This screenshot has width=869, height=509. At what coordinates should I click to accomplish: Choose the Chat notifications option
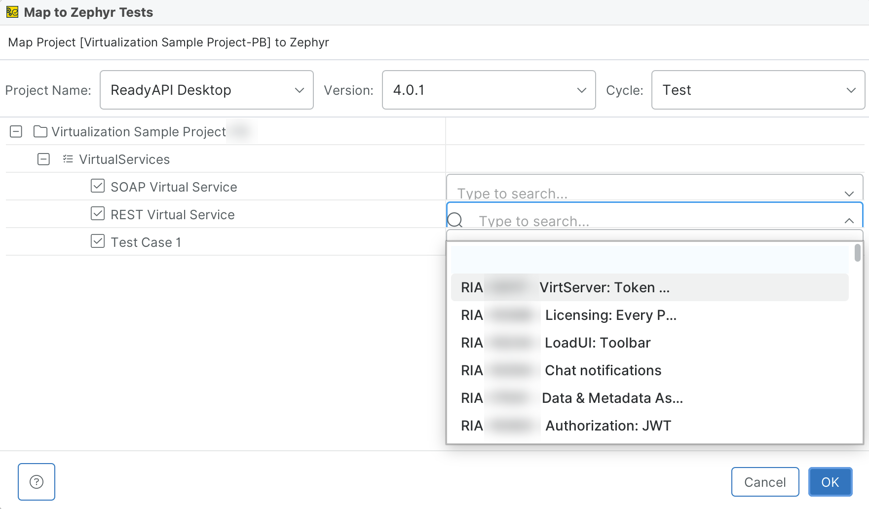click(649, 370)
